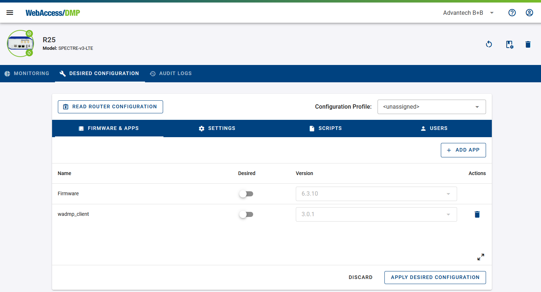Click the help question mark icon
The image size is (541, 292).
[x=512, y=13]
